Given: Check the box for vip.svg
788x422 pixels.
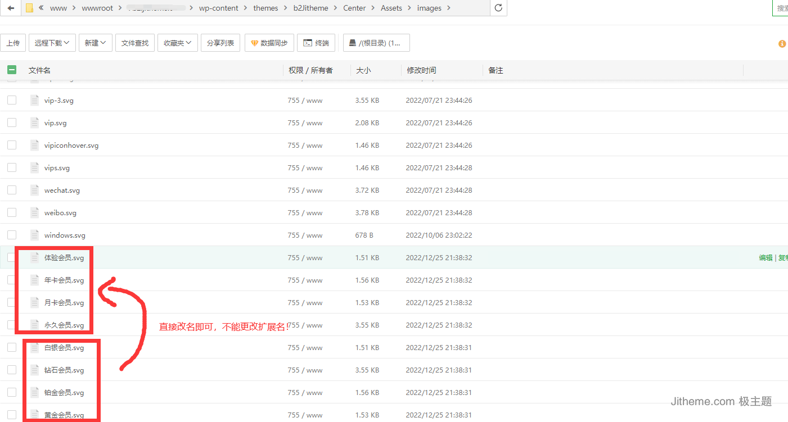Looking at the screenshot, I should pos(12,122).
